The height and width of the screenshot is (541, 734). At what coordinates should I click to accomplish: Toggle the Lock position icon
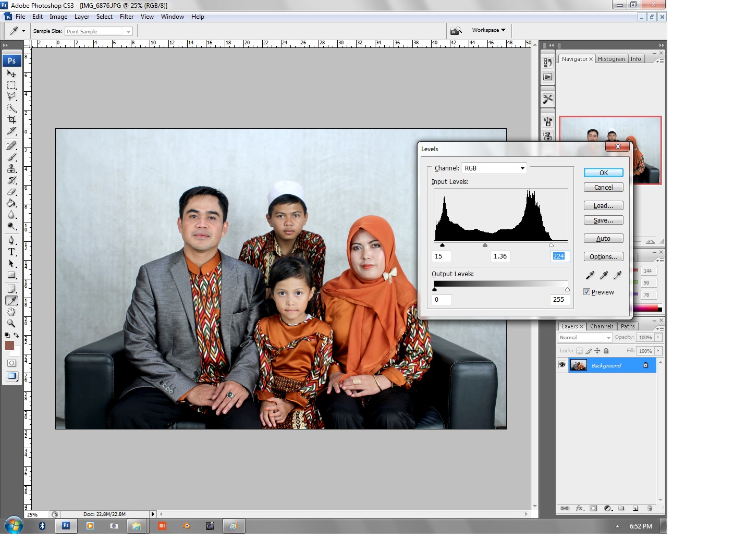coord(597,350)
